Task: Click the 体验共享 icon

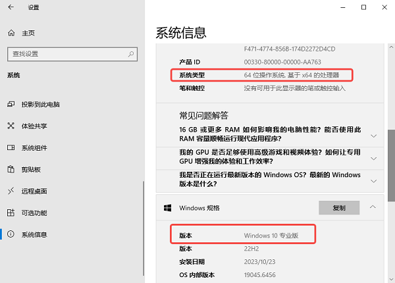Action: [11, 126]
